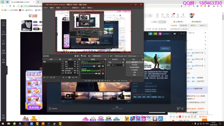
Task: Toggle the lock on the 游戏采集 source
Action: (x=78, y=71)
